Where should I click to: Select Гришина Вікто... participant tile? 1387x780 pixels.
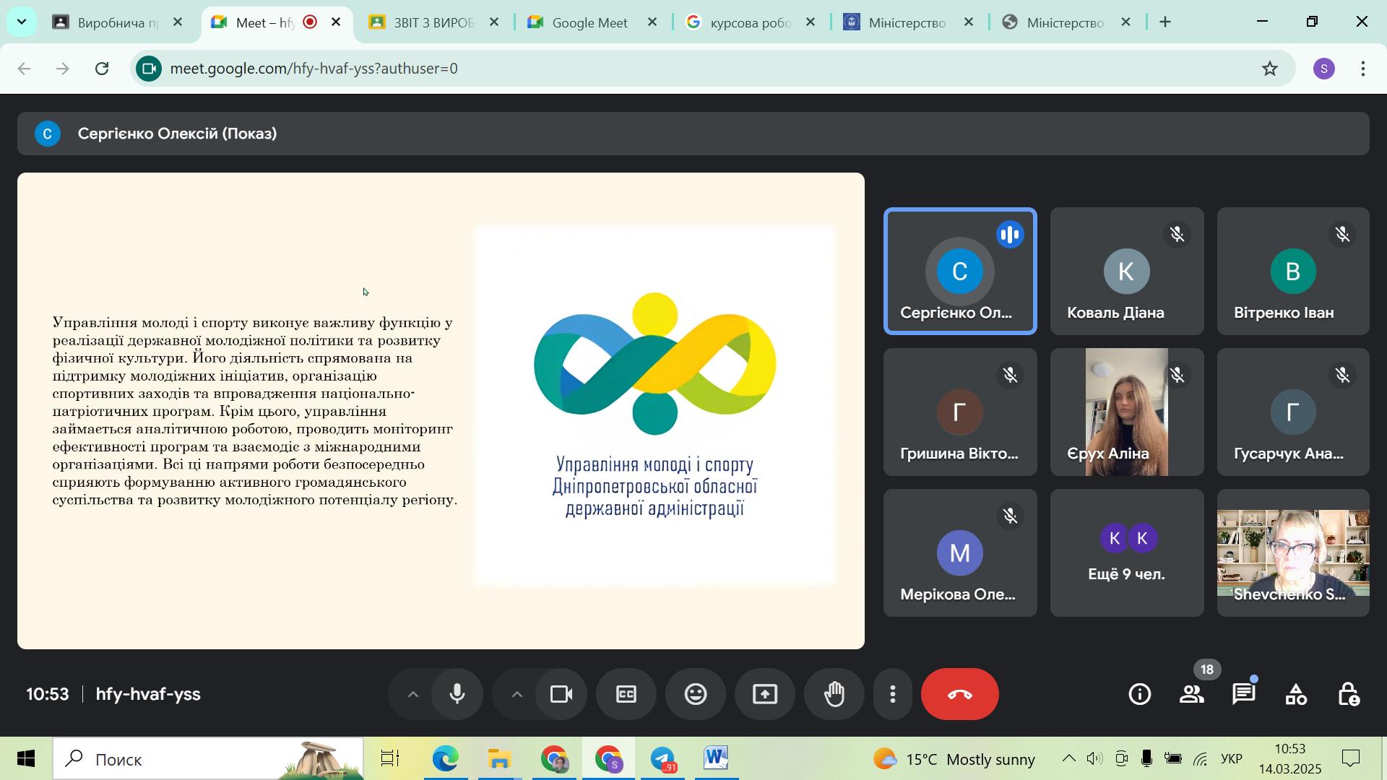[x=960, y=412]
